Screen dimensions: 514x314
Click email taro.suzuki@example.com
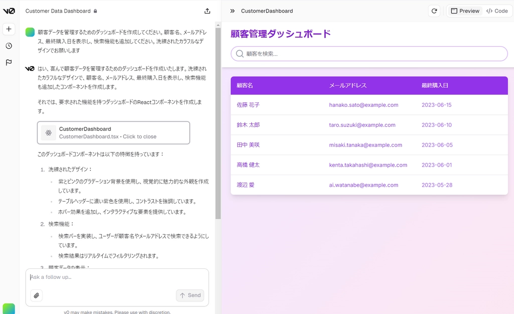coord(362,125)
